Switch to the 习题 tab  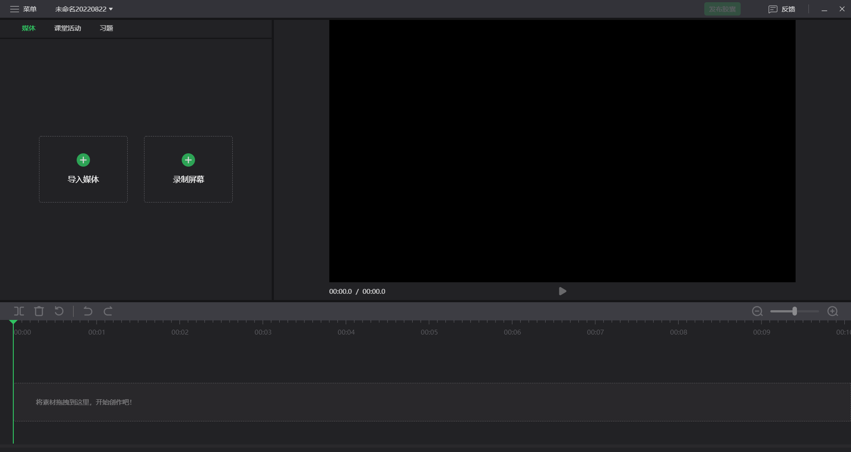pyautogui.click(x=106, y=28)
